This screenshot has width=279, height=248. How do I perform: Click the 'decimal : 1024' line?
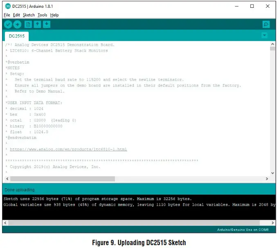(x=25, y=109)
